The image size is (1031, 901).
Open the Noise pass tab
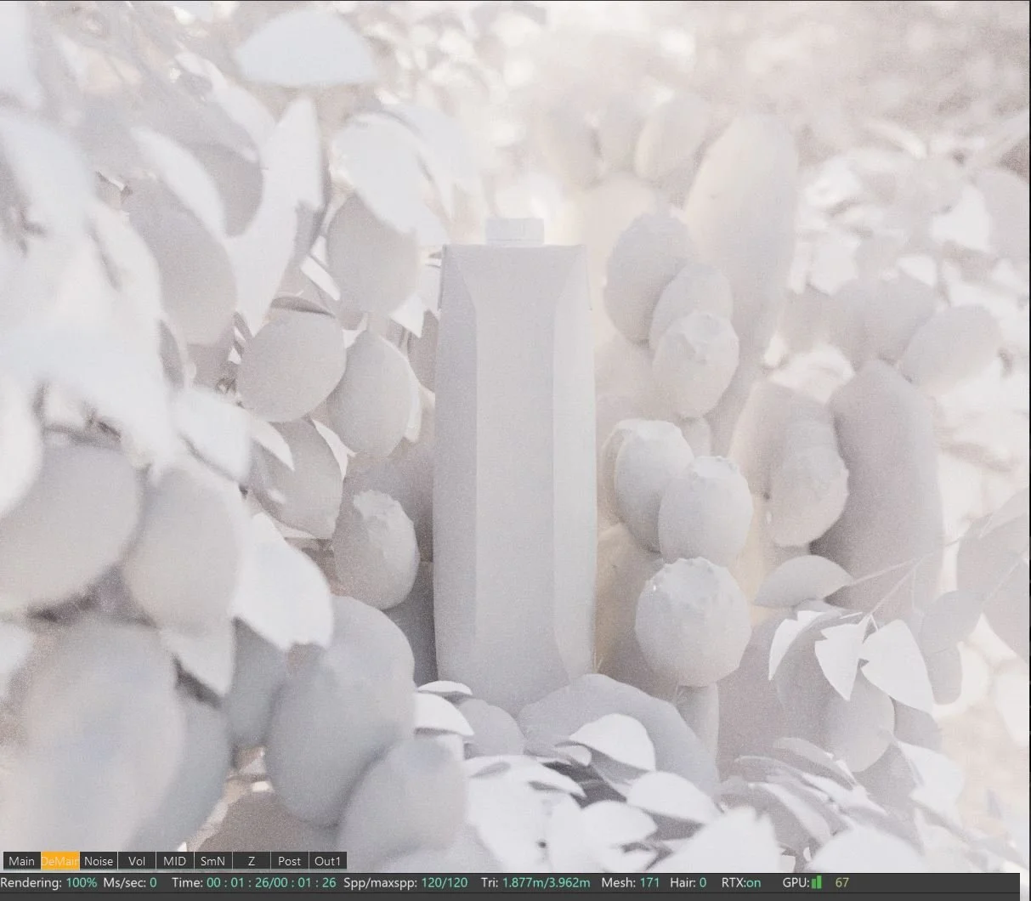click(x=99, y=861)
